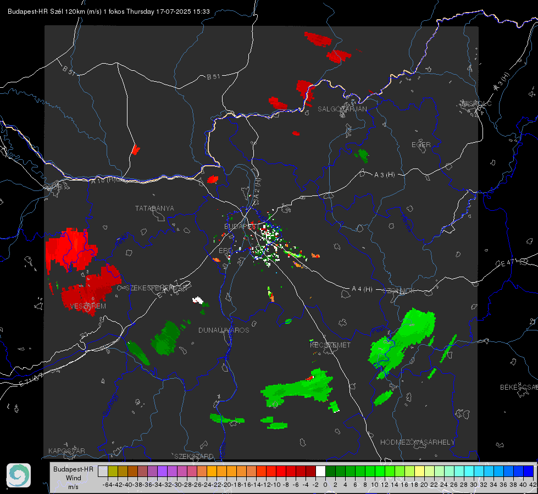Click the upper-left 'B 51' road label

(x=69, y=70)
